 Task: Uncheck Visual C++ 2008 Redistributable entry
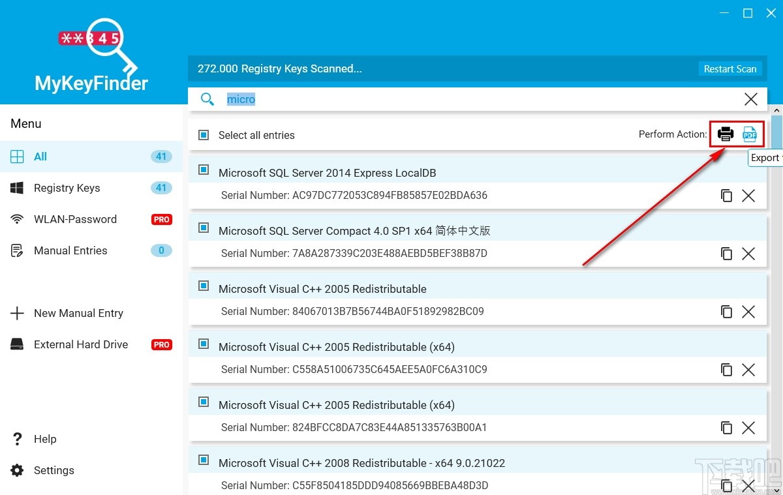[203, 460]
